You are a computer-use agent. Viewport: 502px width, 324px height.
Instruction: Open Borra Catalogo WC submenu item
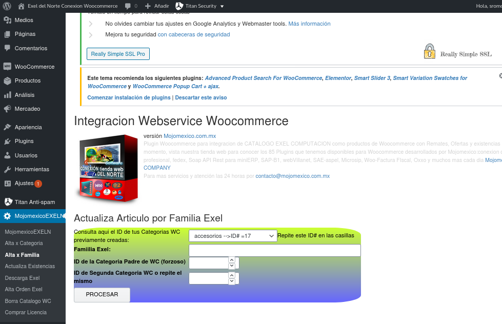pos(28,301)
